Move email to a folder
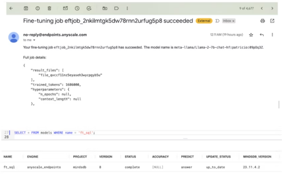The width and height of the screenshot is (282, 174). tap(105, 8)
